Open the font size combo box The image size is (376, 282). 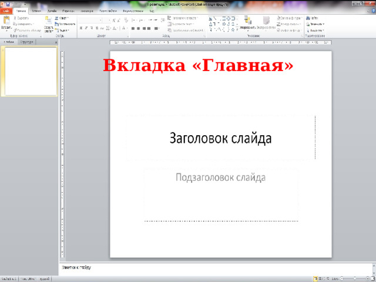(106, 21)
